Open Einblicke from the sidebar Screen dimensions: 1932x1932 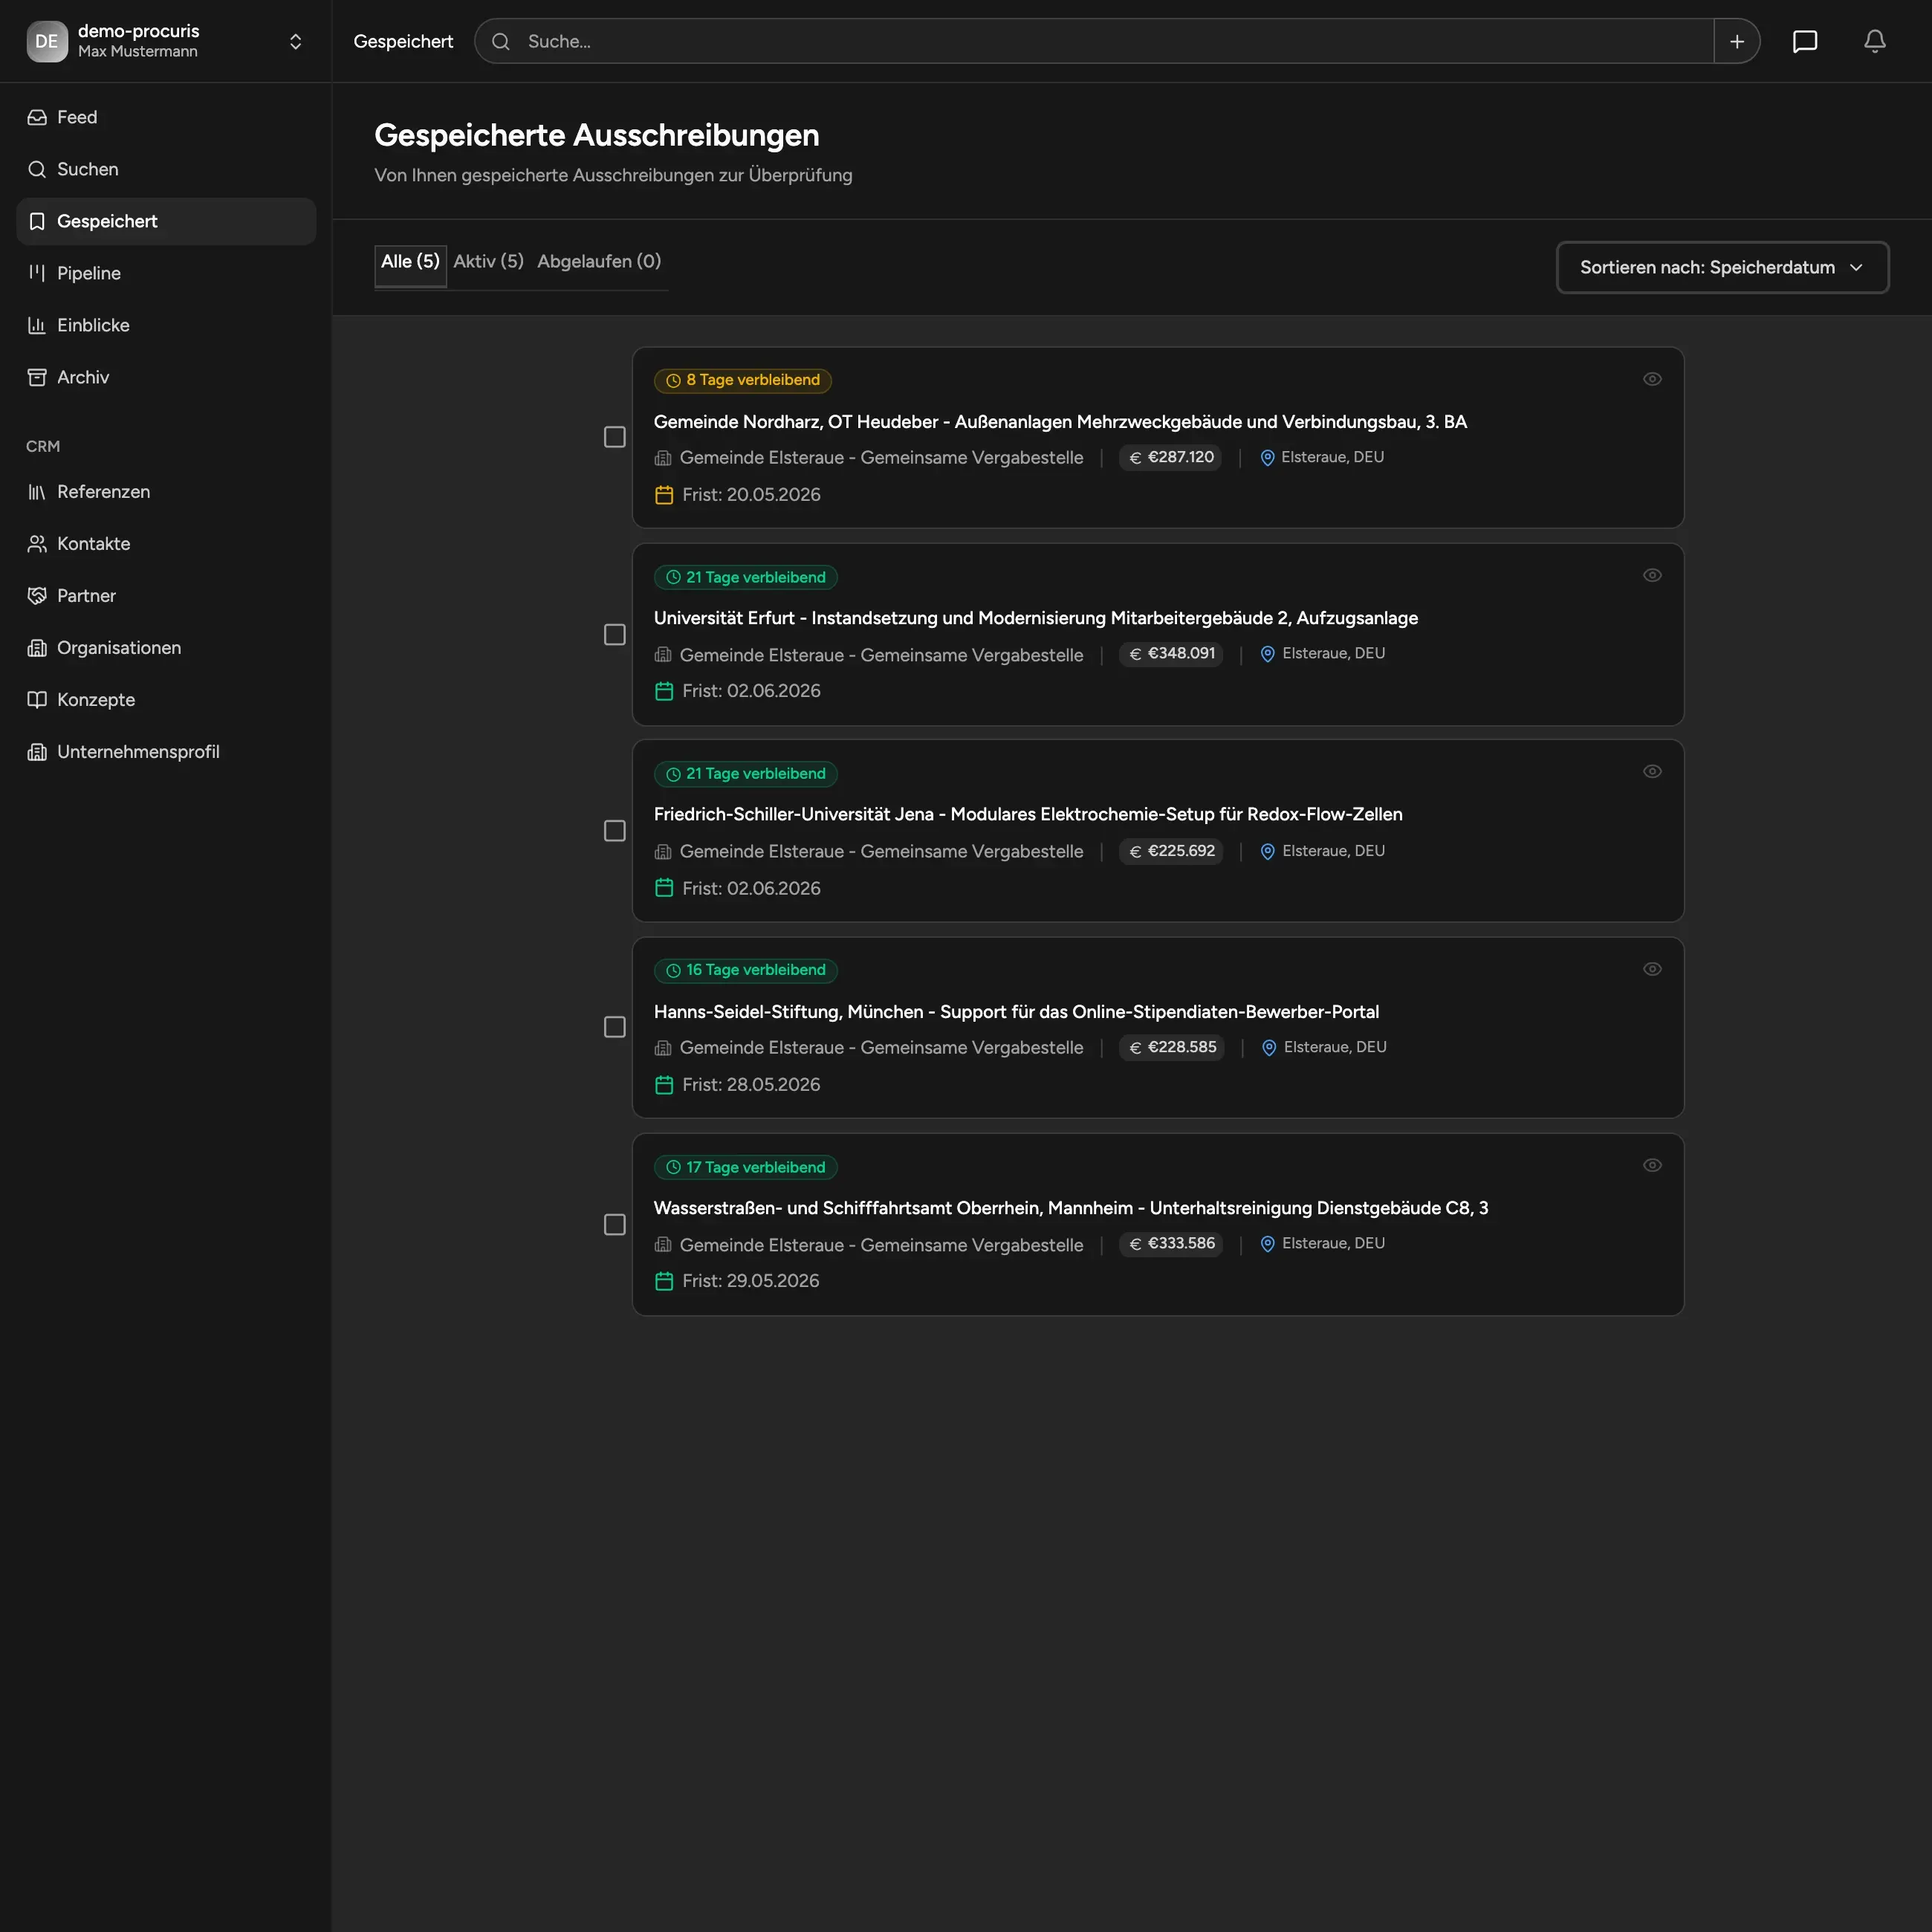166,325
